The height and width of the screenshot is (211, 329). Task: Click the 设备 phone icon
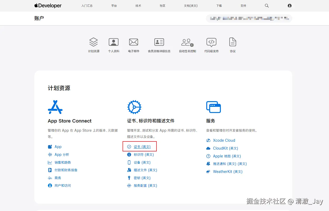[129, 162]
